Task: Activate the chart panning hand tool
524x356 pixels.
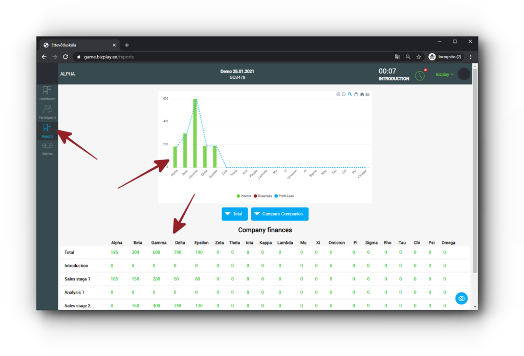Action: click(x=356, y=94)
